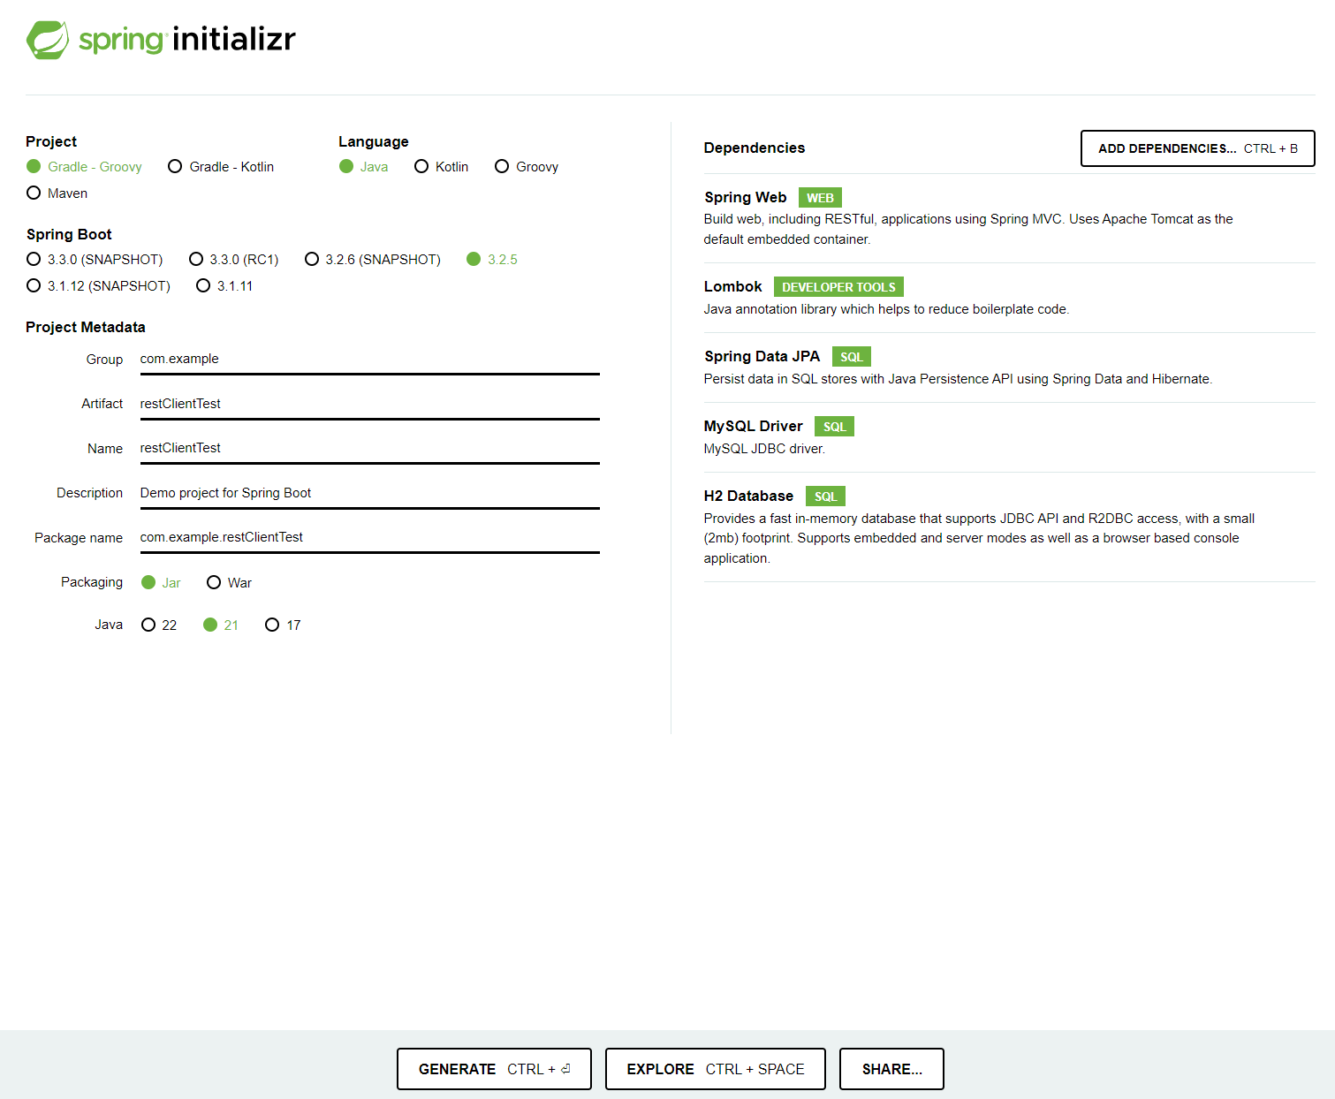Pick Spring Boot 3.1.12 (SNAPSHOT)

[98, 285]
